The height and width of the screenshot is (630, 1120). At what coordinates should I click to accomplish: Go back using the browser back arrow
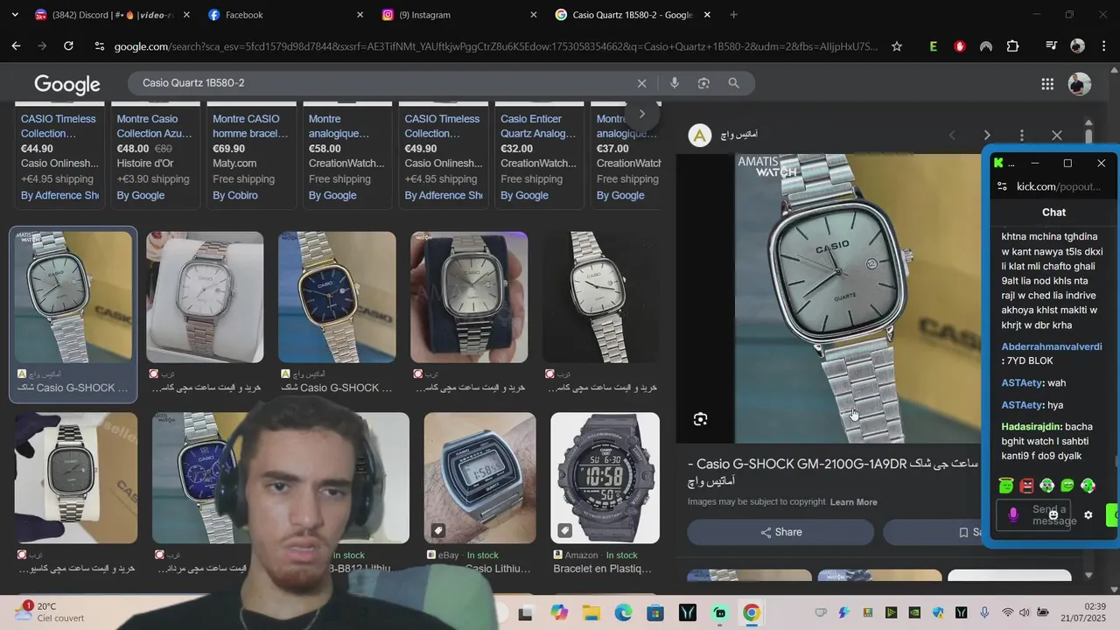coord(16,46)
